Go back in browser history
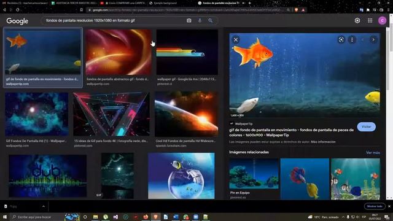Image resolution: width=393 pixels, height=221 pixels. pos(4,10)
